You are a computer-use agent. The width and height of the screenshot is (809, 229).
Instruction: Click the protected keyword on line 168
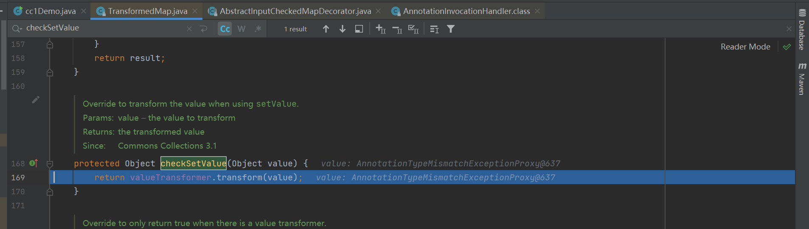pos(97,163)
